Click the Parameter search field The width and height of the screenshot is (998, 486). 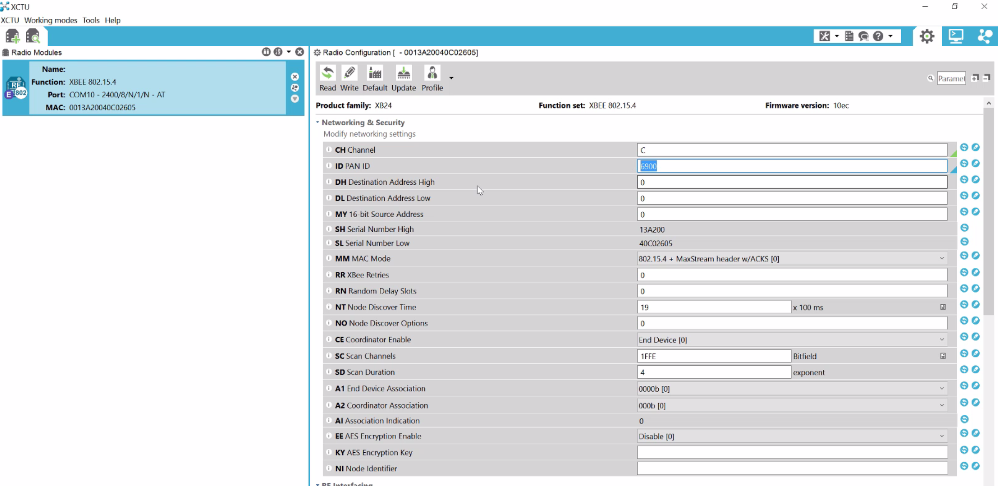point(952,78)
